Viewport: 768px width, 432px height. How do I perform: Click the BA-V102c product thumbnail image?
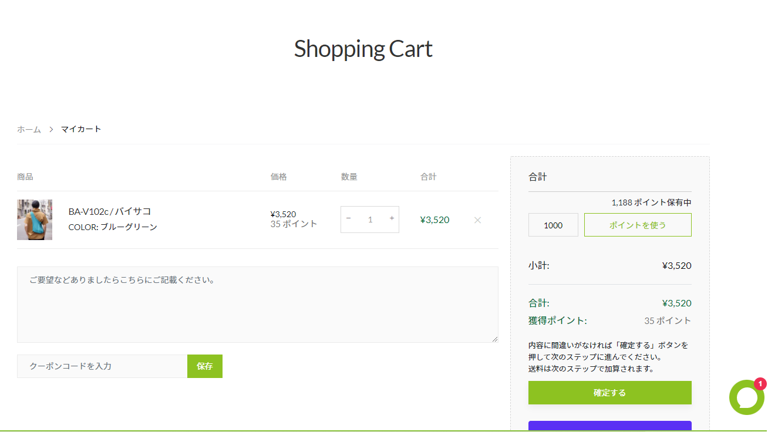(x=35, y=220)
